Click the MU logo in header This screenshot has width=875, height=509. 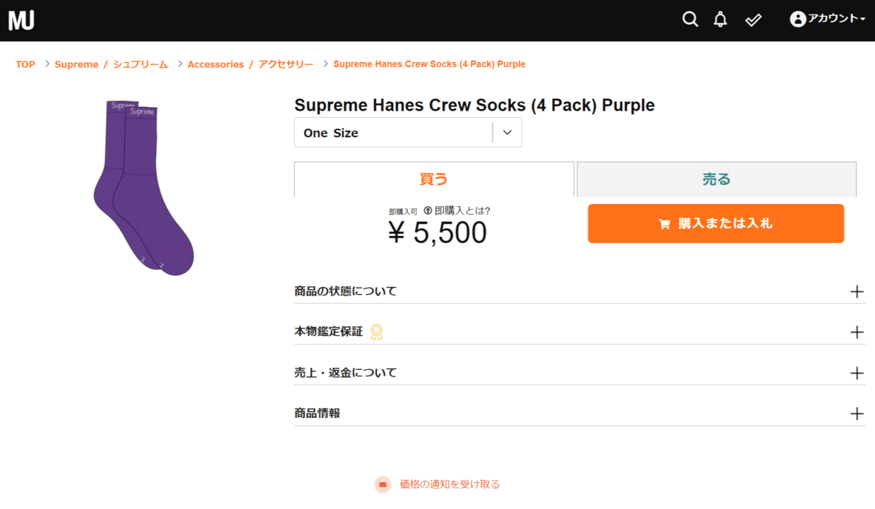(x=21, y=20)
